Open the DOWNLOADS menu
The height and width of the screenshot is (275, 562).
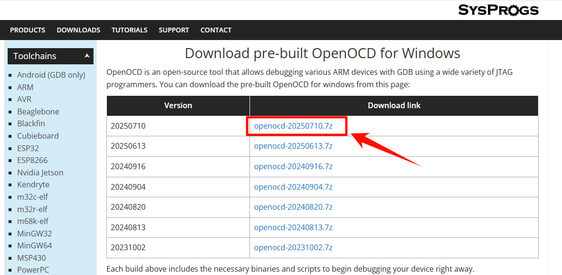[x=79, y=30]
